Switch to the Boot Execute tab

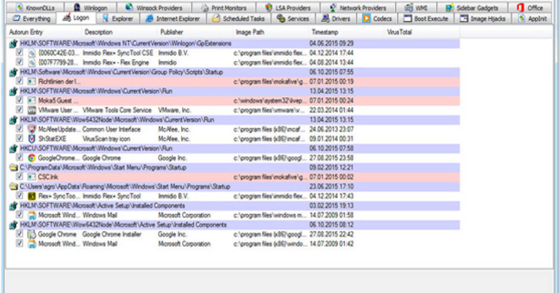click(426, 19)
